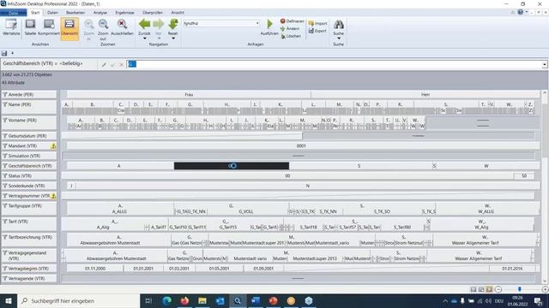This screenshot has height=308, width=549.
Task: Click Ändern in the Anfragen group
Action: tap(290, 28)
